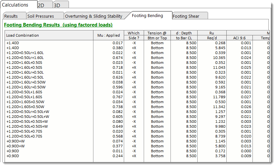The width and height of the screenshot is (276, 167).
Task: Click the Tension @ Btm or Top header
Action: (x=157, y=35)
